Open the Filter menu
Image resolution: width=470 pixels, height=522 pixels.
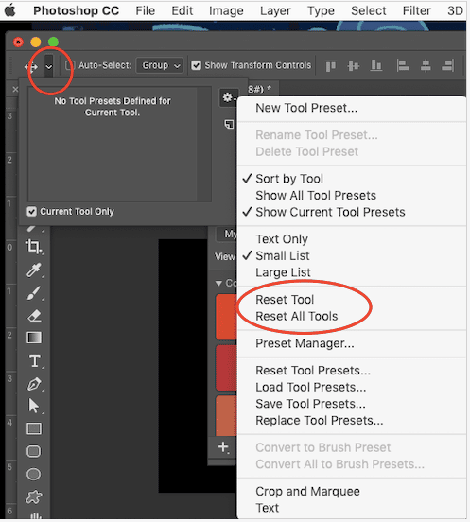click(416, 10)
